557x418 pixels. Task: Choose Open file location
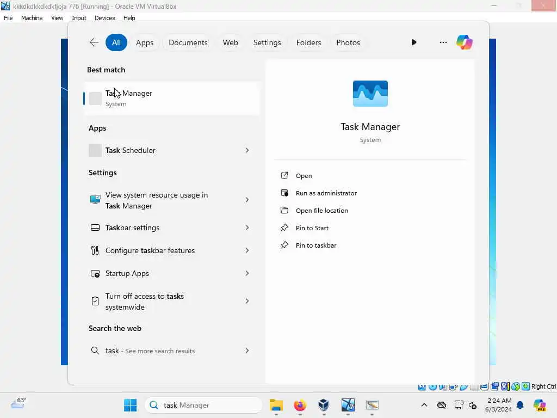point(321,211)
